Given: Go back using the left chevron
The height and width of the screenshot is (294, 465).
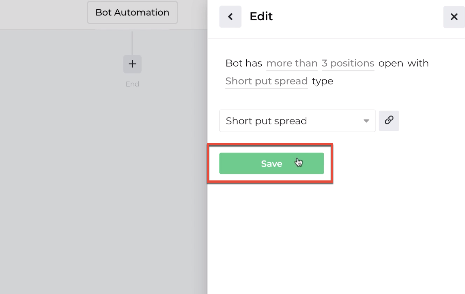Looking at the screenshot, I should point(230,17).
